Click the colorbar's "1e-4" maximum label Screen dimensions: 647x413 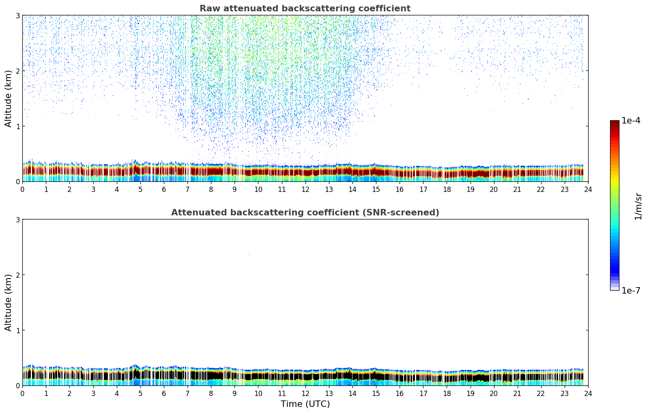pyautogui.click(x=631, y=121)
